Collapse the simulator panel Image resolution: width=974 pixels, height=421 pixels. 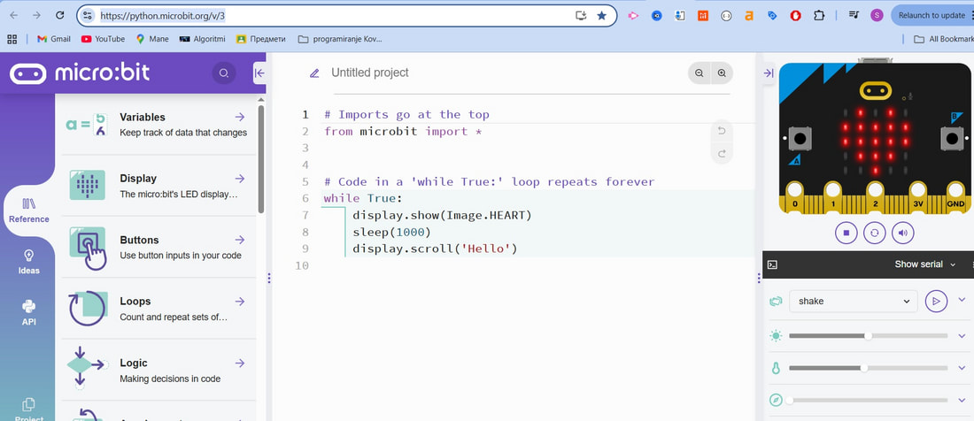[x=769, y=73]
